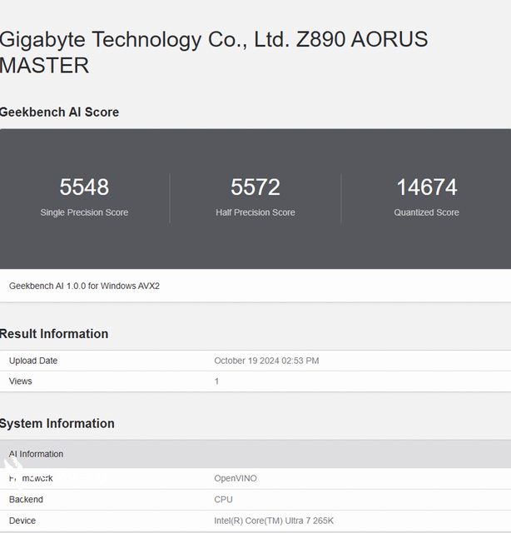
Task: Click the 5548 single precision score value
Action: coord(84,187)
